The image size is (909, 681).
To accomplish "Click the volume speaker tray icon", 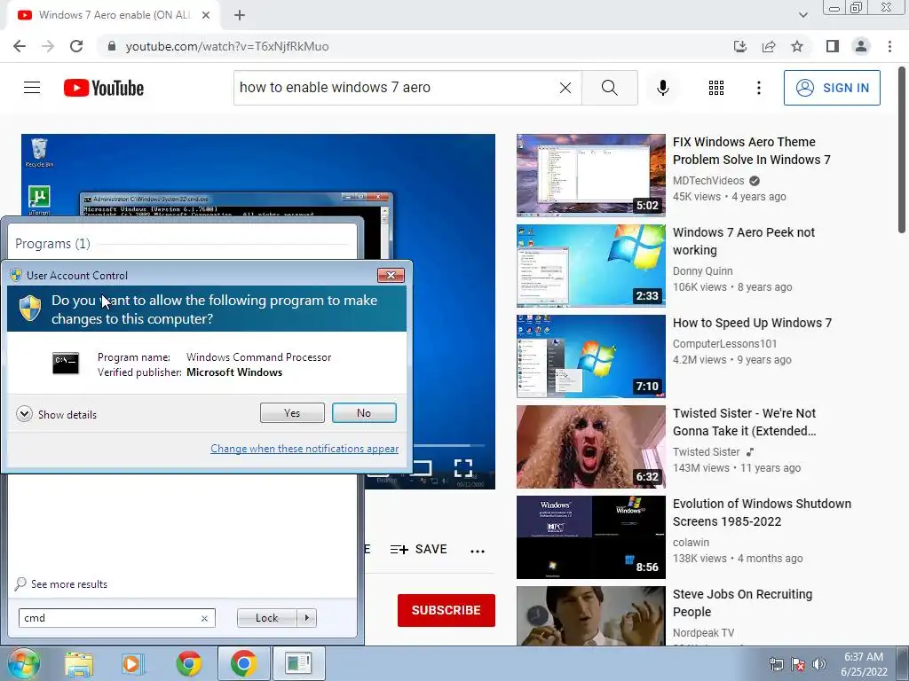I will (x=819, y=664).
